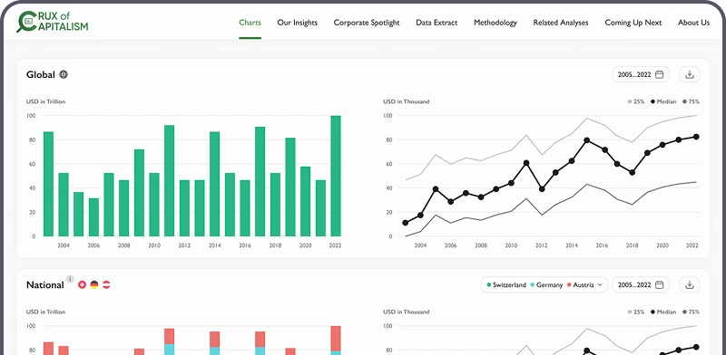Open the Charts tab

(x=250, y=22)
